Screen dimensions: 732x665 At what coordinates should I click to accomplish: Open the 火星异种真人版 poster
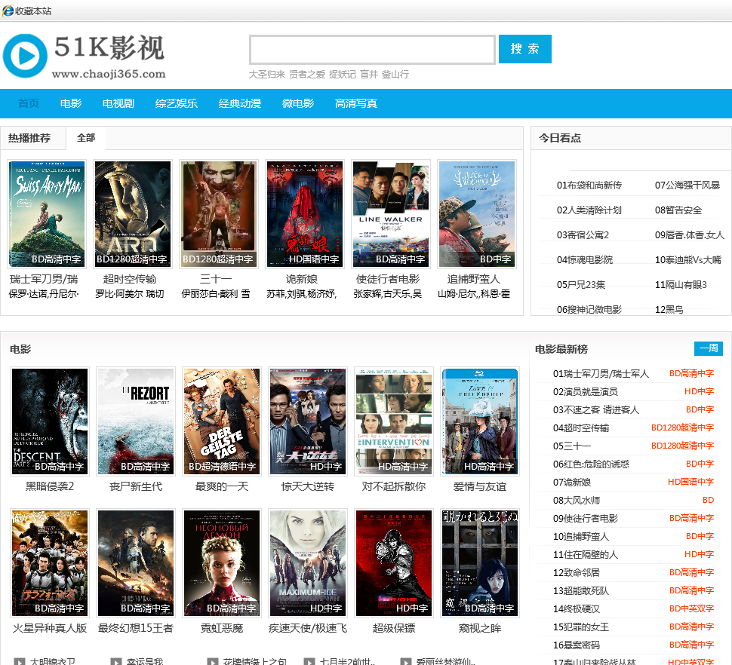click(50, 563)
